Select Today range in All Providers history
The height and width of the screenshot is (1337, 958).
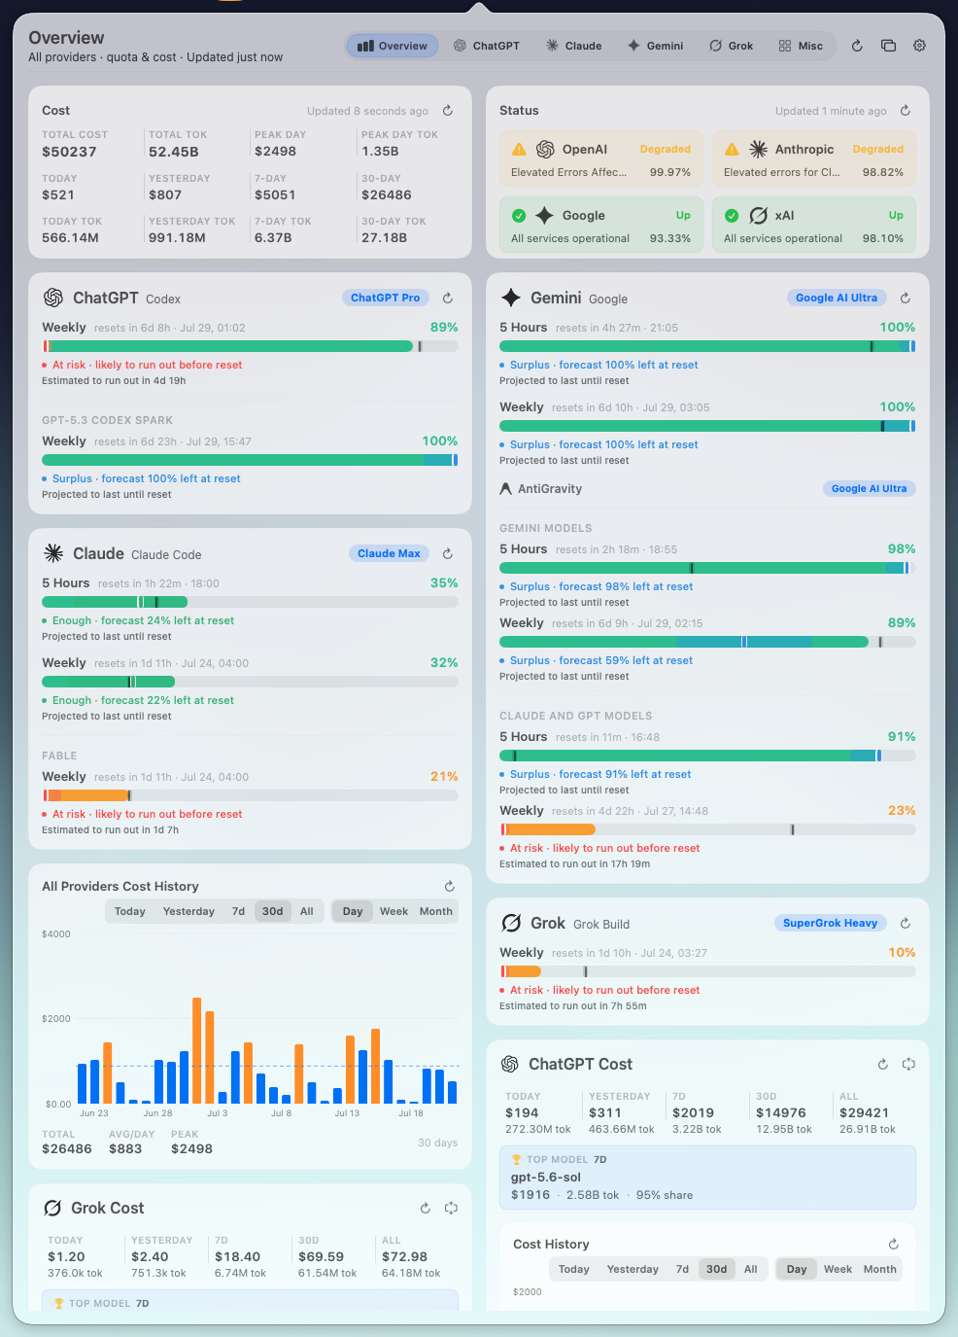(130, 912)
